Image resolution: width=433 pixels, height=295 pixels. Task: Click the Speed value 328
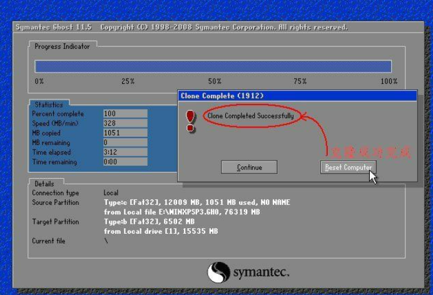coord(125,123)
